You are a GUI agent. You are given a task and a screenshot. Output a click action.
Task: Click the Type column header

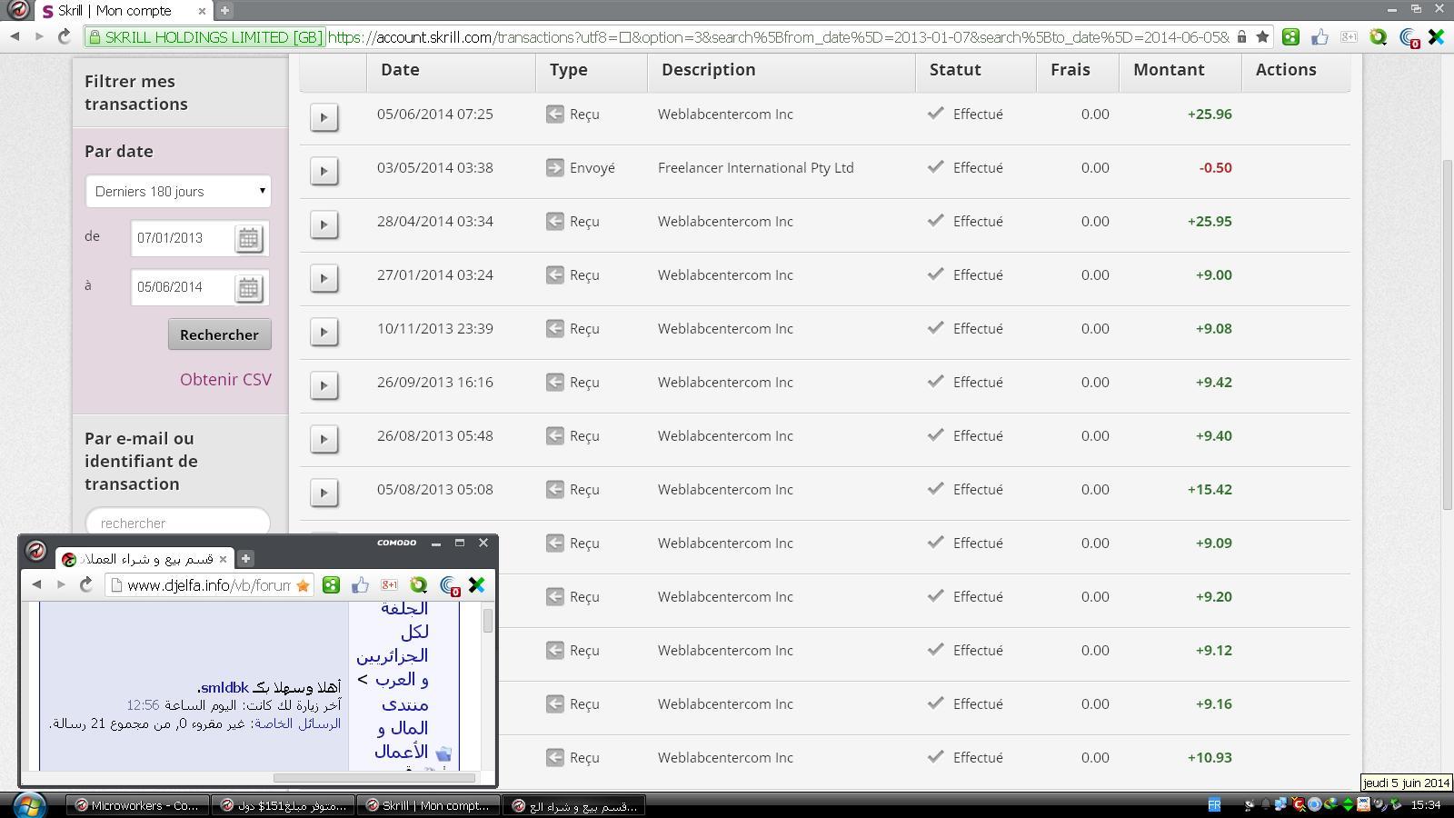(x=568, y=70)
